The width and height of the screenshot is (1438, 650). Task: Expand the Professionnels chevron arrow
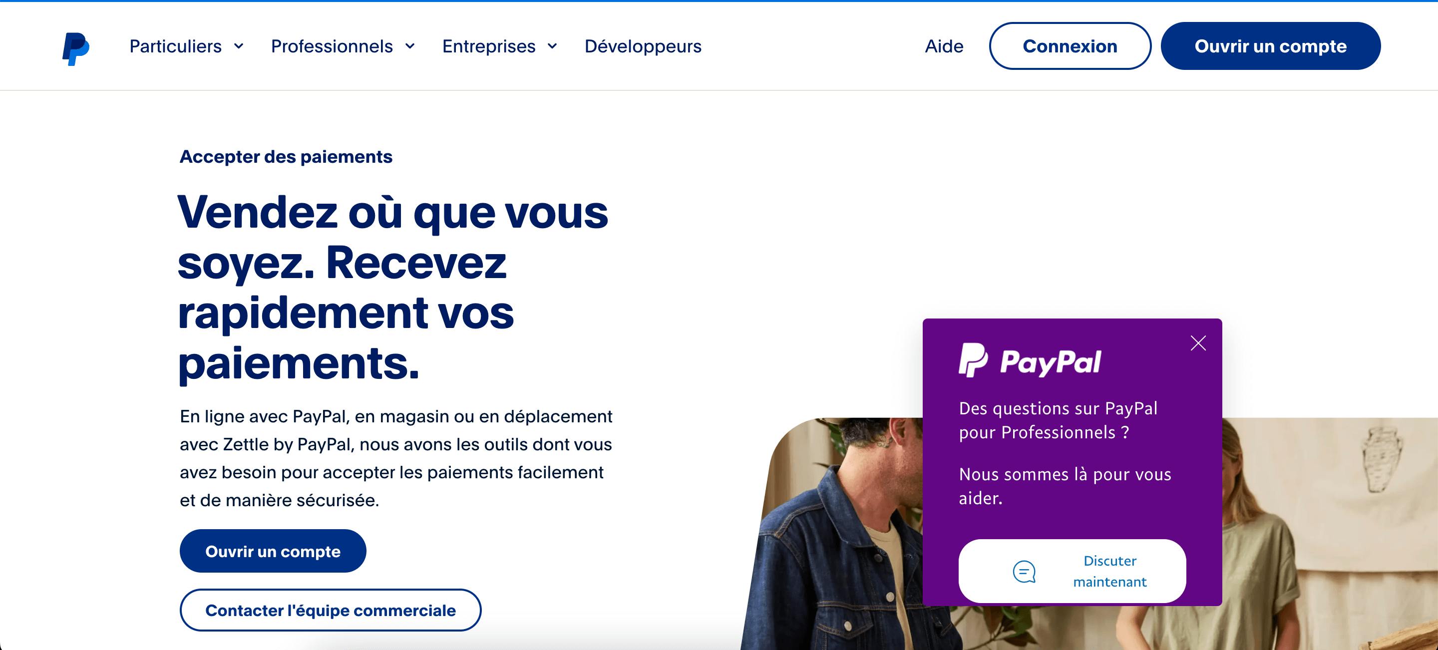[410, 46]
